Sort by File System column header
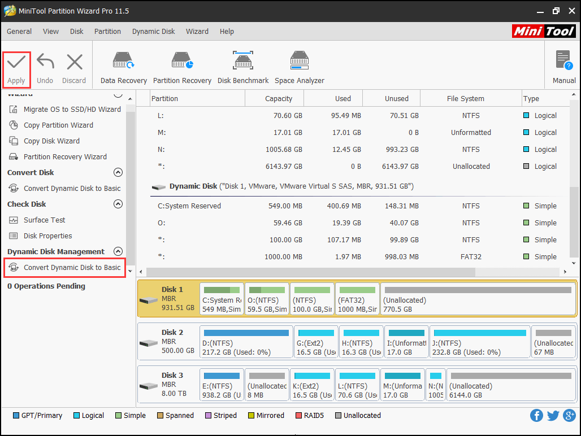 (x=471, y=98)
